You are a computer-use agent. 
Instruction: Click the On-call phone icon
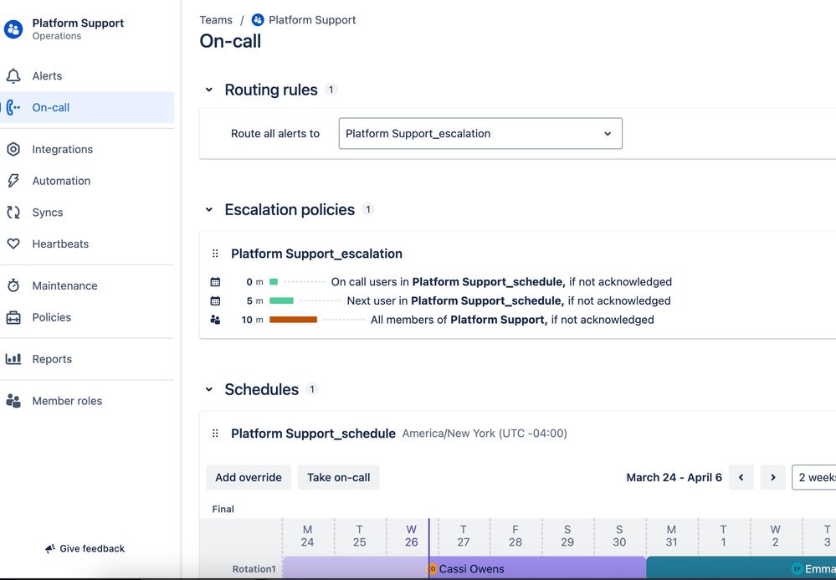[x=13, y=107]
